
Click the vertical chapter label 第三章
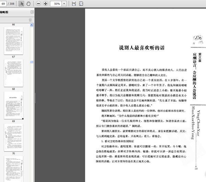[x=200, y=57]
